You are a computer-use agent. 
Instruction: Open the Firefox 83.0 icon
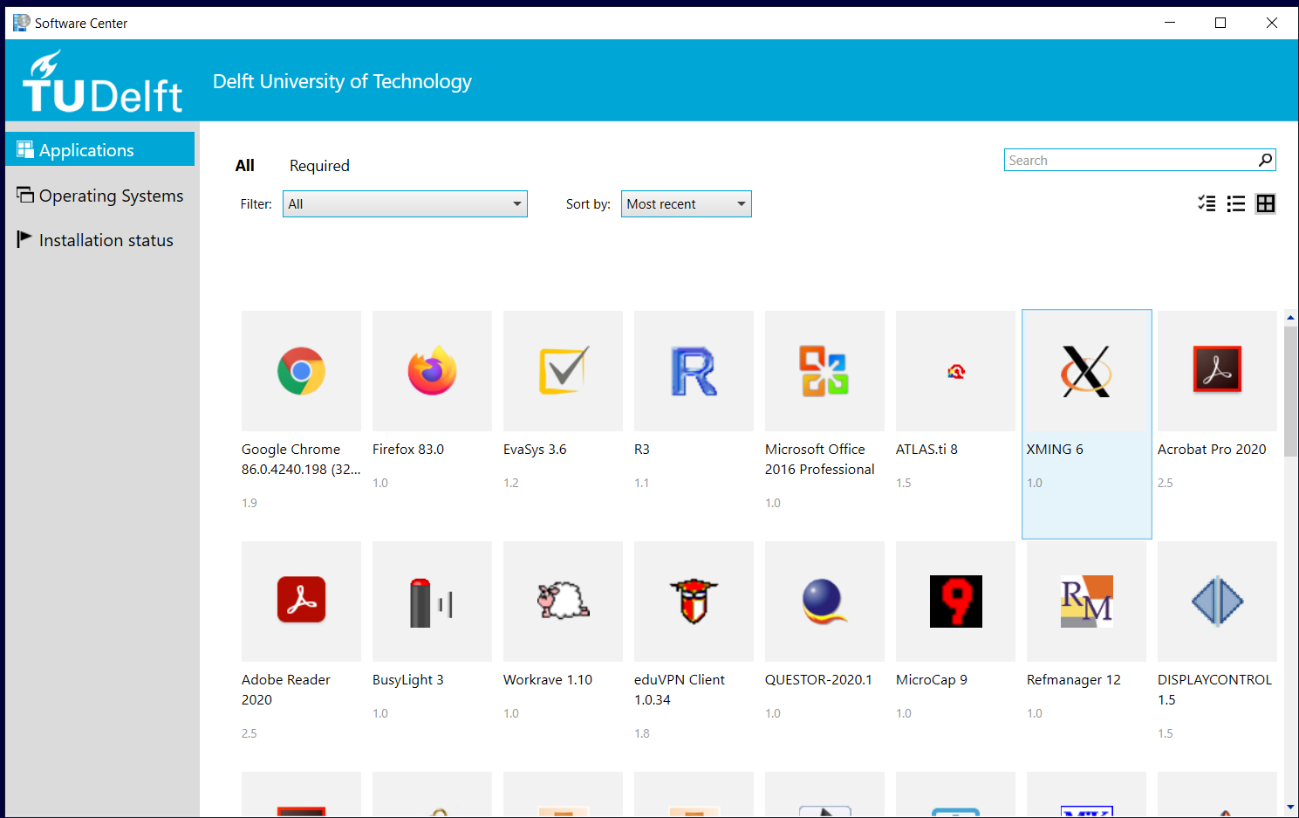coord(432,371)
